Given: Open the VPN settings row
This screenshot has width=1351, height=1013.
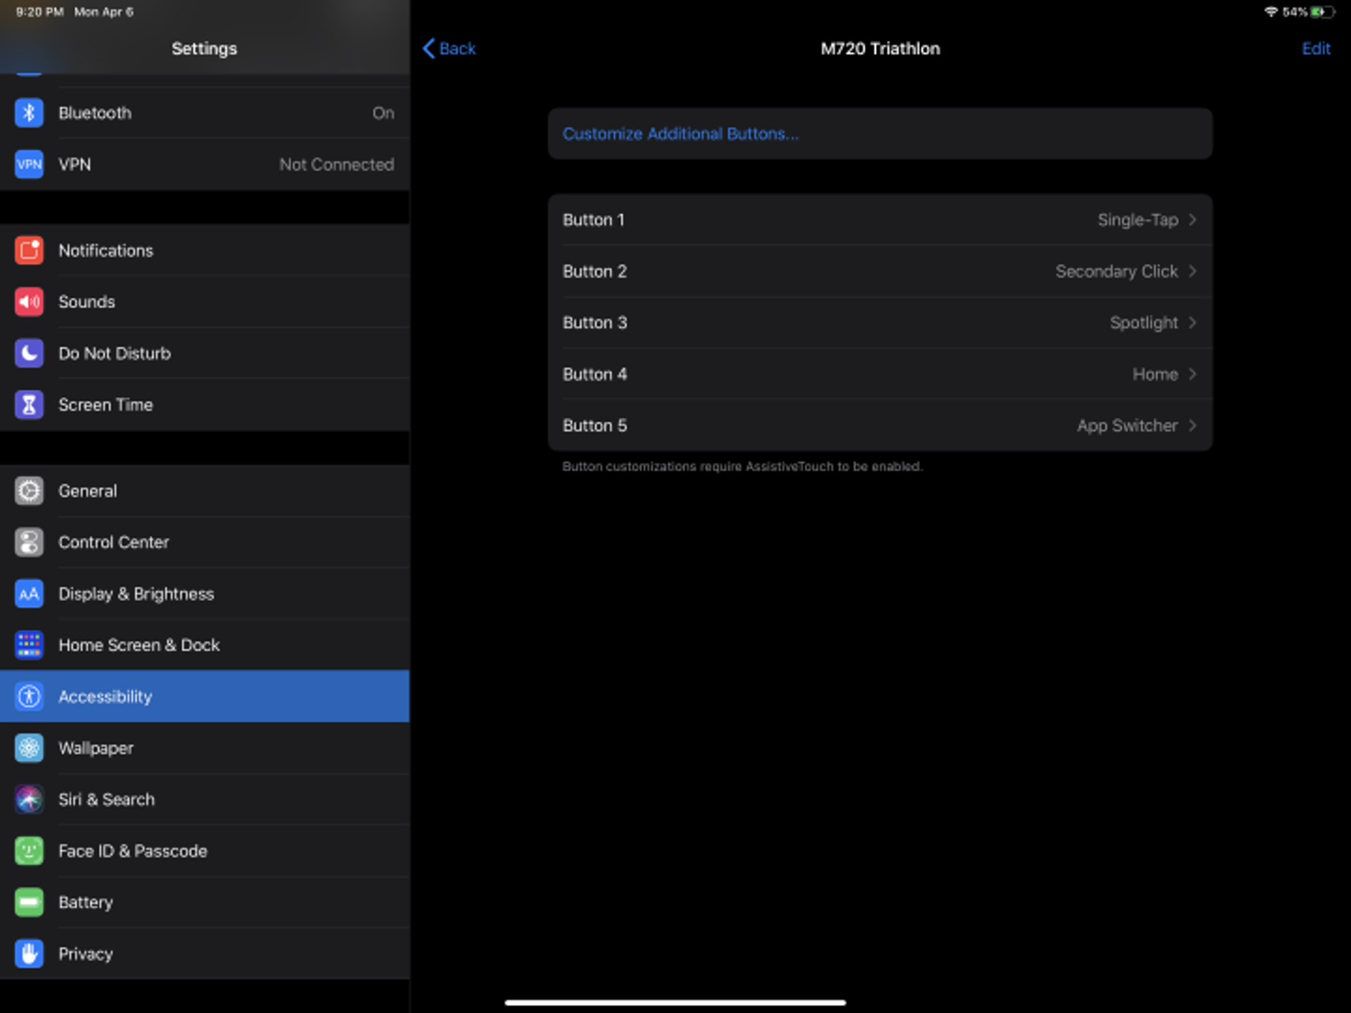Looking at the screenshot, I should 205,164.
